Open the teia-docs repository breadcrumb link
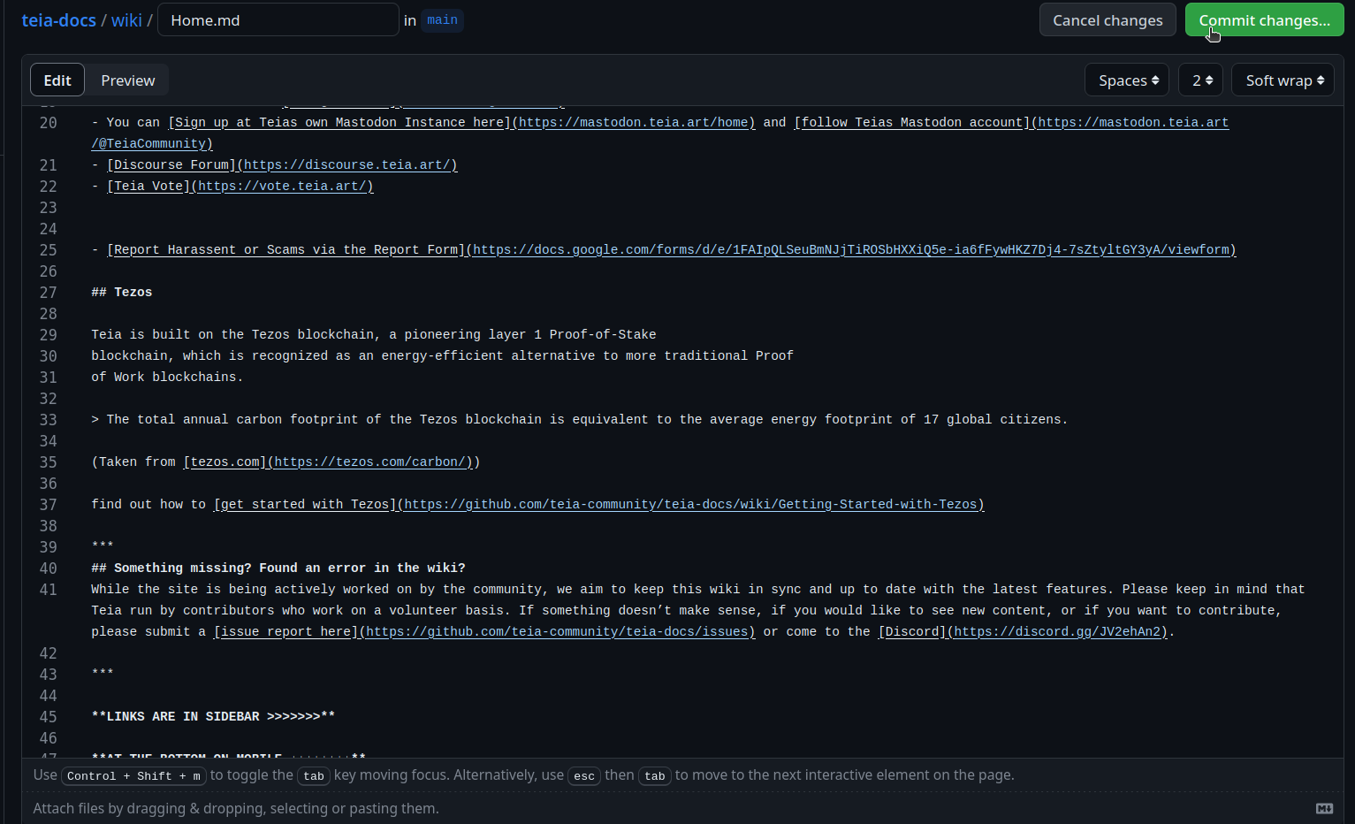 point(58,20)
